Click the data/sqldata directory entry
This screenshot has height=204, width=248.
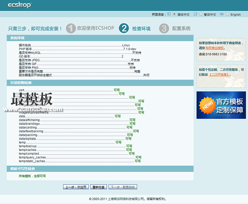pos(27,139)
